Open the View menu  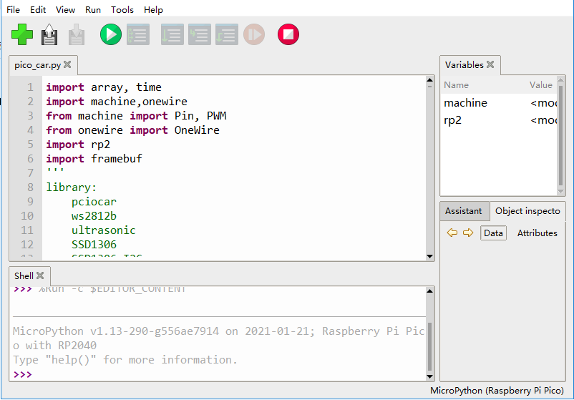click(65, 9)
